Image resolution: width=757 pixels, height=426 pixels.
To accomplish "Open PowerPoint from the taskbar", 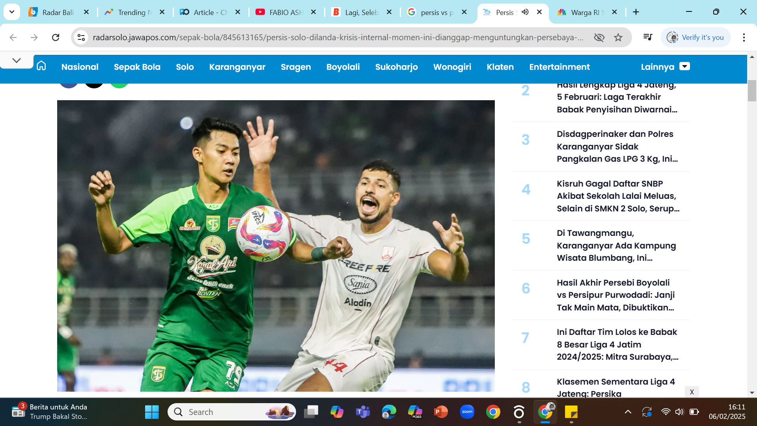I will tap(441, 411).
